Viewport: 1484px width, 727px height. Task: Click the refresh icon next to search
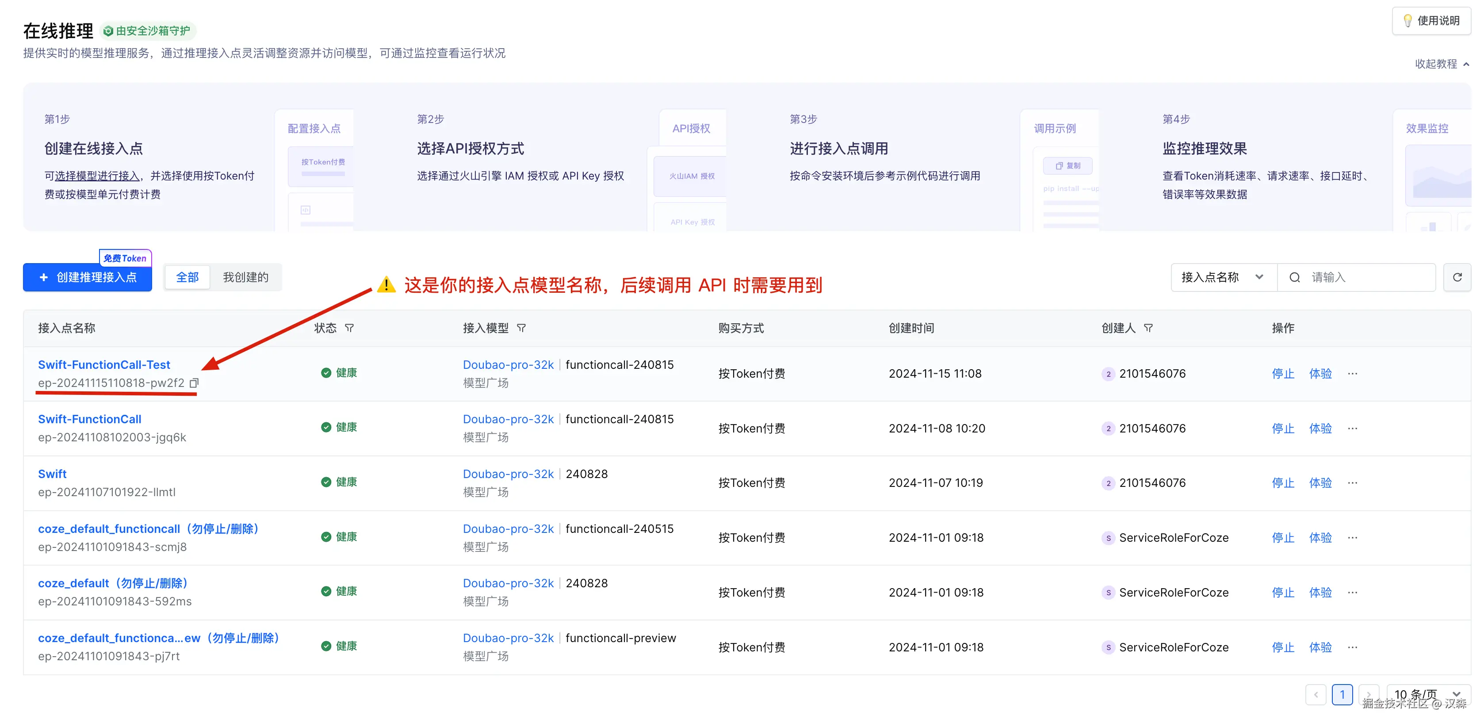[1457, 277]
